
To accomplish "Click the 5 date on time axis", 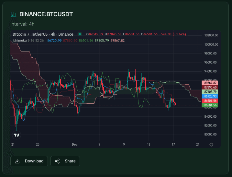I will coord(99,144).
